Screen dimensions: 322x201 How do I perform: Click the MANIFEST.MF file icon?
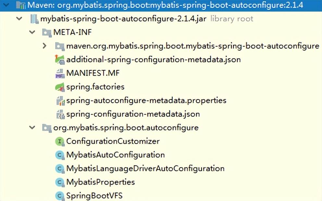60,73
